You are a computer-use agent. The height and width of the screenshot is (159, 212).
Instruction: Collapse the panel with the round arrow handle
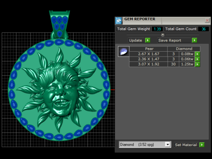click(x=163, y=35)
